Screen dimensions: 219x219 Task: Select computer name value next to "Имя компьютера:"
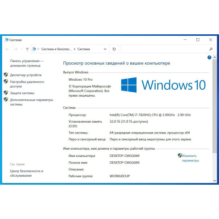(124, 156)
